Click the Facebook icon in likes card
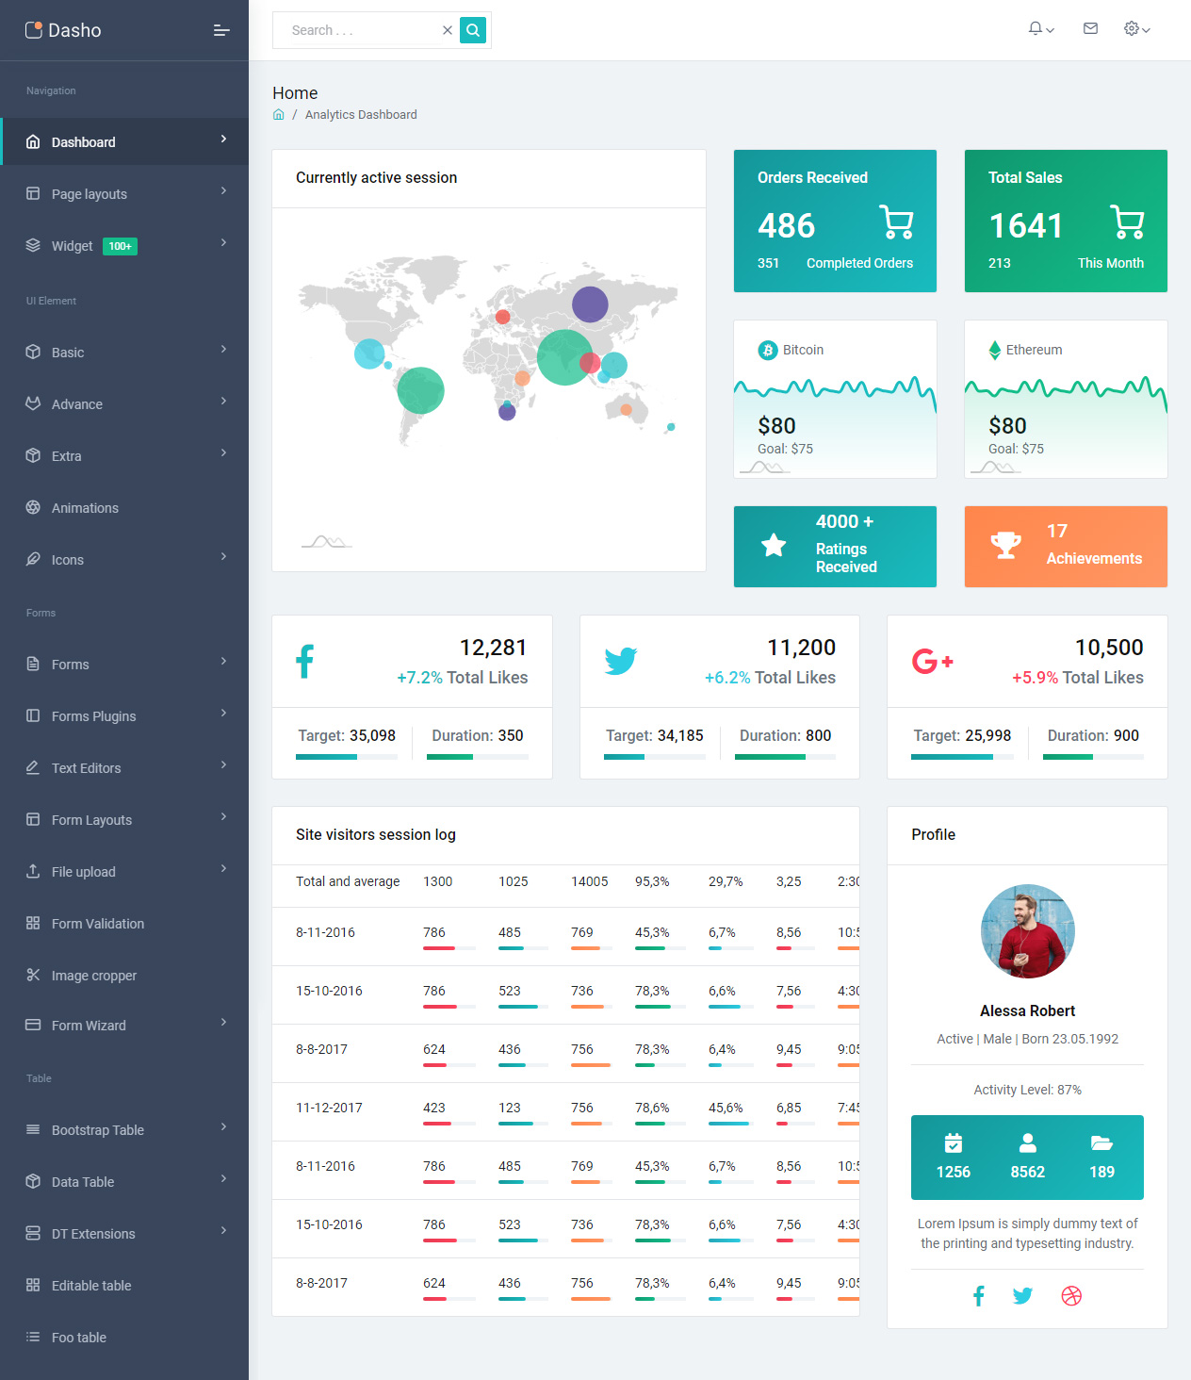The image size is (1191, 1380). click(x=304, y=661)
